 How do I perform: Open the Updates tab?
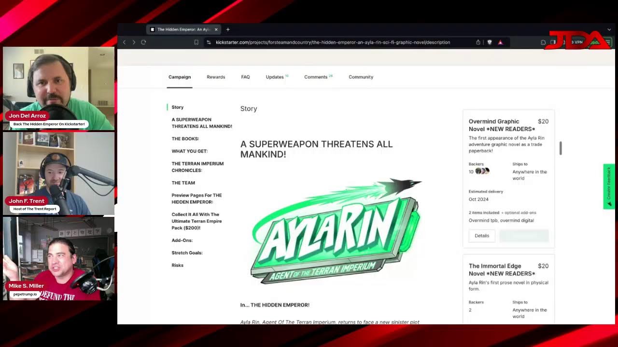(277, 77)
